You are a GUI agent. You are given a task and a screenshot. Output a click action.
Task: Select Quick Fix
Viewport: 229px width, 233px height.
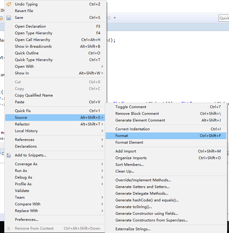point(55,111)
